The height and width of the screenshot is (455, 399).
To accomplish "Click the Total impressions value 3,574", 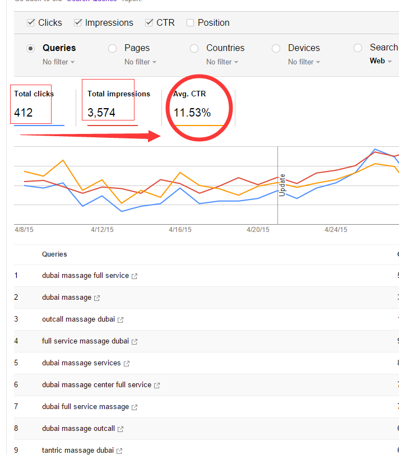I will click(101, 113).
